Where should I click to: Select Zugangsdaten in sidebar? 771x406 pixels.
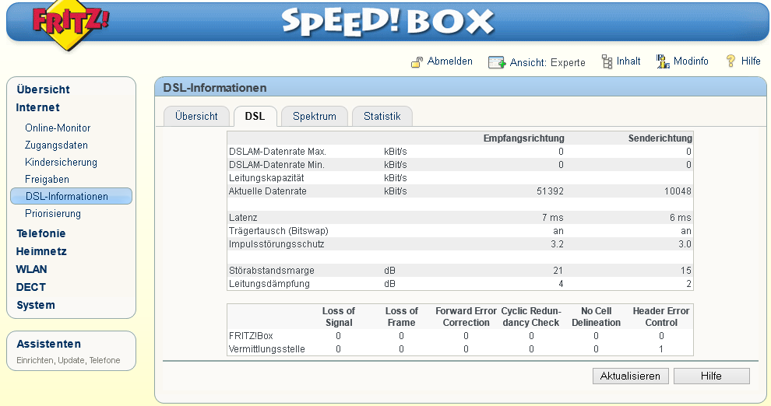(56, 145)
